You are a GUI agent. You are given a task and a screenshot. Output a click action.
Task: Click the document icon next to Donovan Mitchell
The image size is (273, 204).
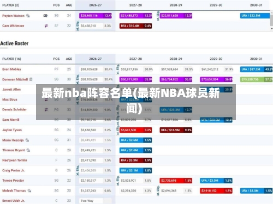click(31, 79)
